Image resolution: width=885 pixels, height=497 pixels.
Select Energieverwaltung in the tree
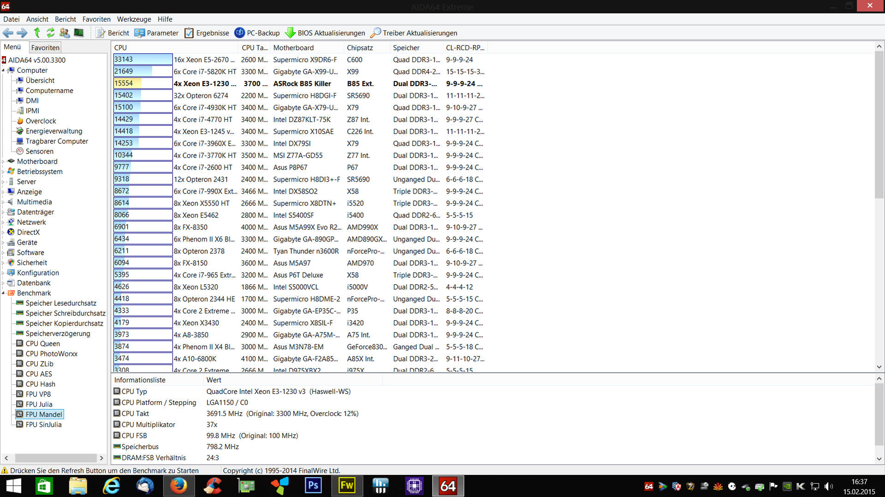[53, 131]
